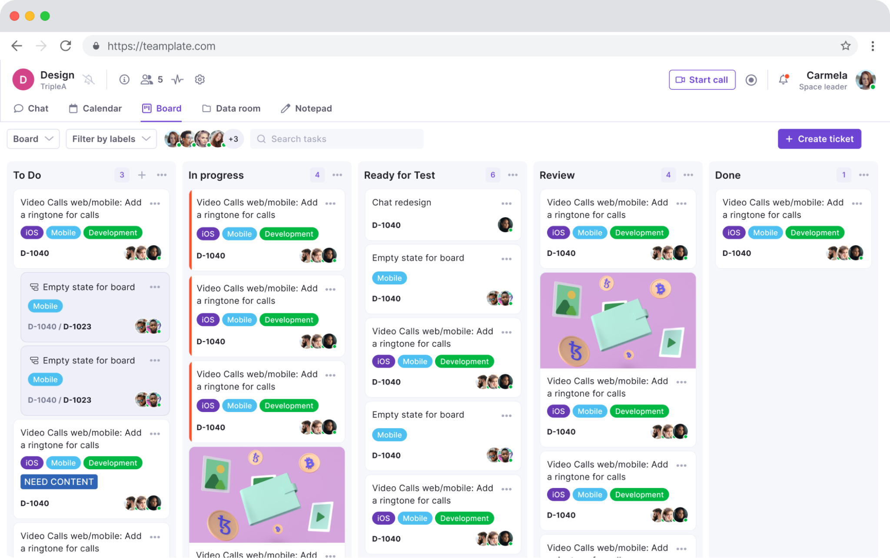
Task: Expand the Filter by labels dropdown
Action: point(111,139)
